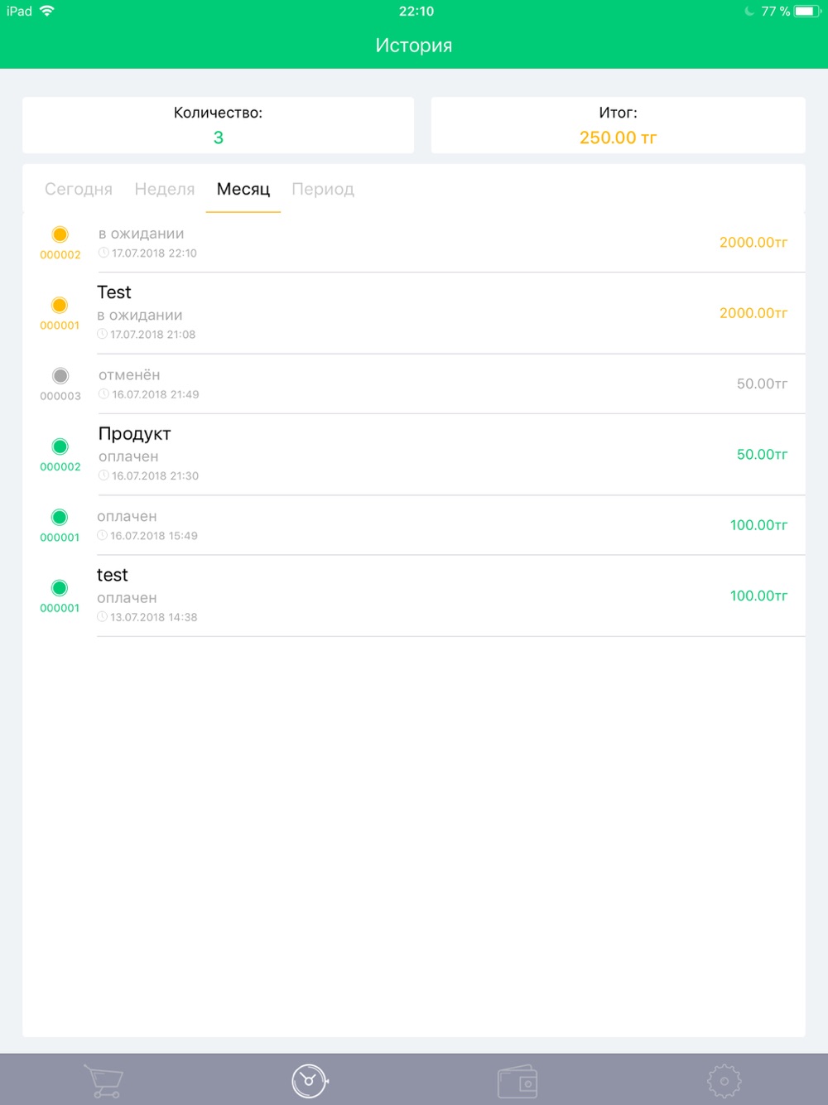Tap the history clock icon in bottom bar

click(x=310, y=1081)
